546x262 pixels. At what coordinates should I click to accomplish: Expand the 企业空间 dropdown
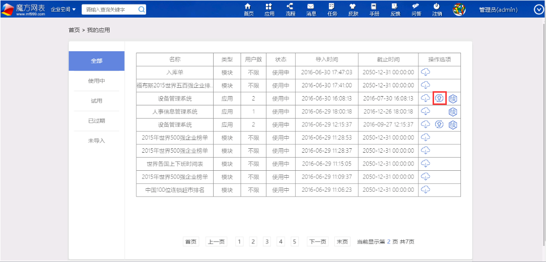pyautogui.click(x=64, y=9)
